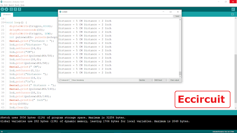Maximize the COM4 serial monitor window

click(x=170, y=12)
